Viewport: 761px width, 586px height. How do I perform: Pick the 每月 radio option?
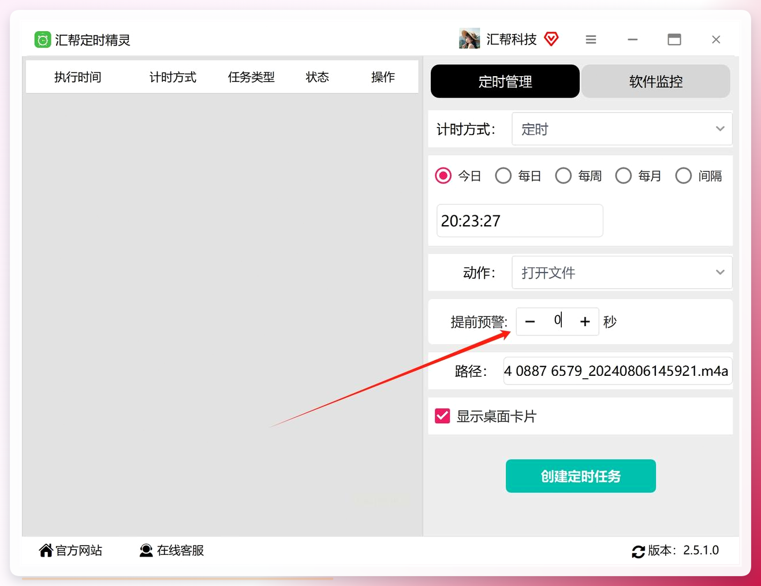[624, 176]
